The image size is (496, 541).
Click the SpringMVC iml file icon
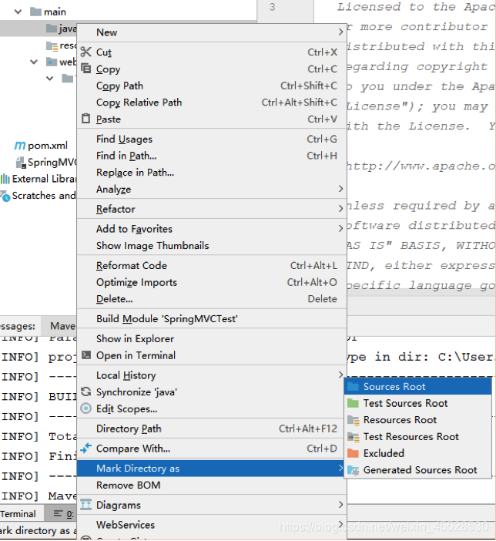(21, 162)
